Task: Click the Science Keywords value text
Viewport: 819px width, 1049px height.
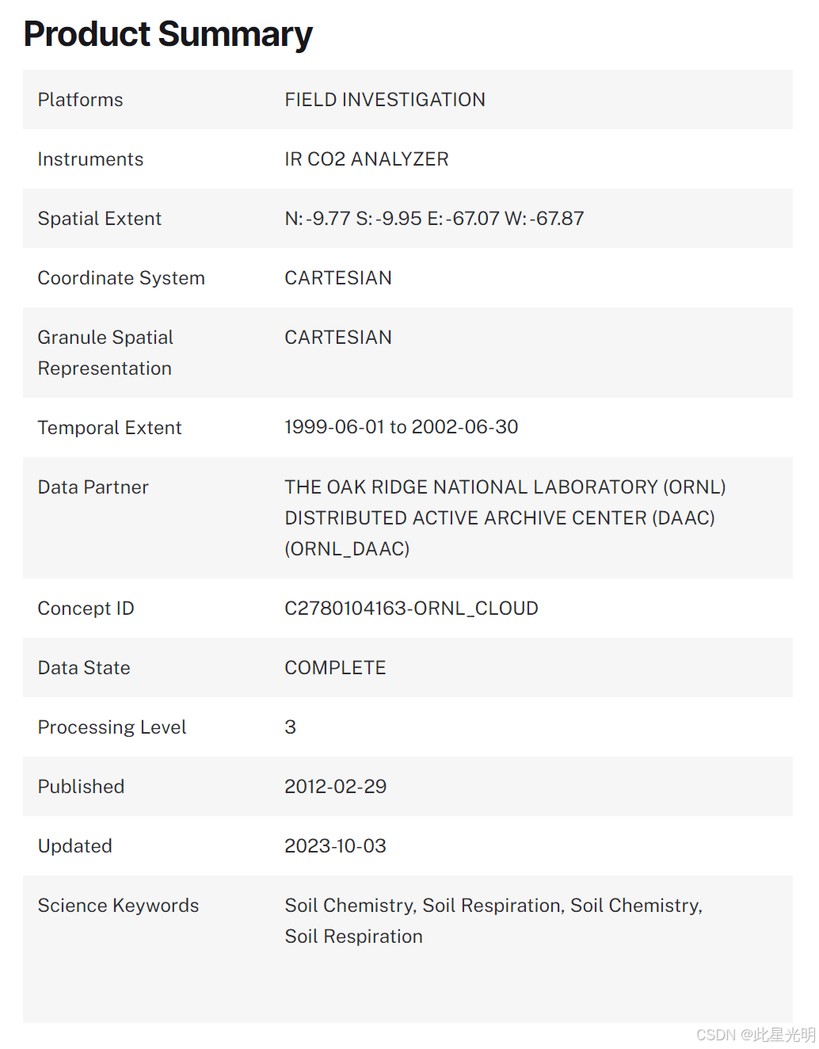Action: [x=493, y=921]
